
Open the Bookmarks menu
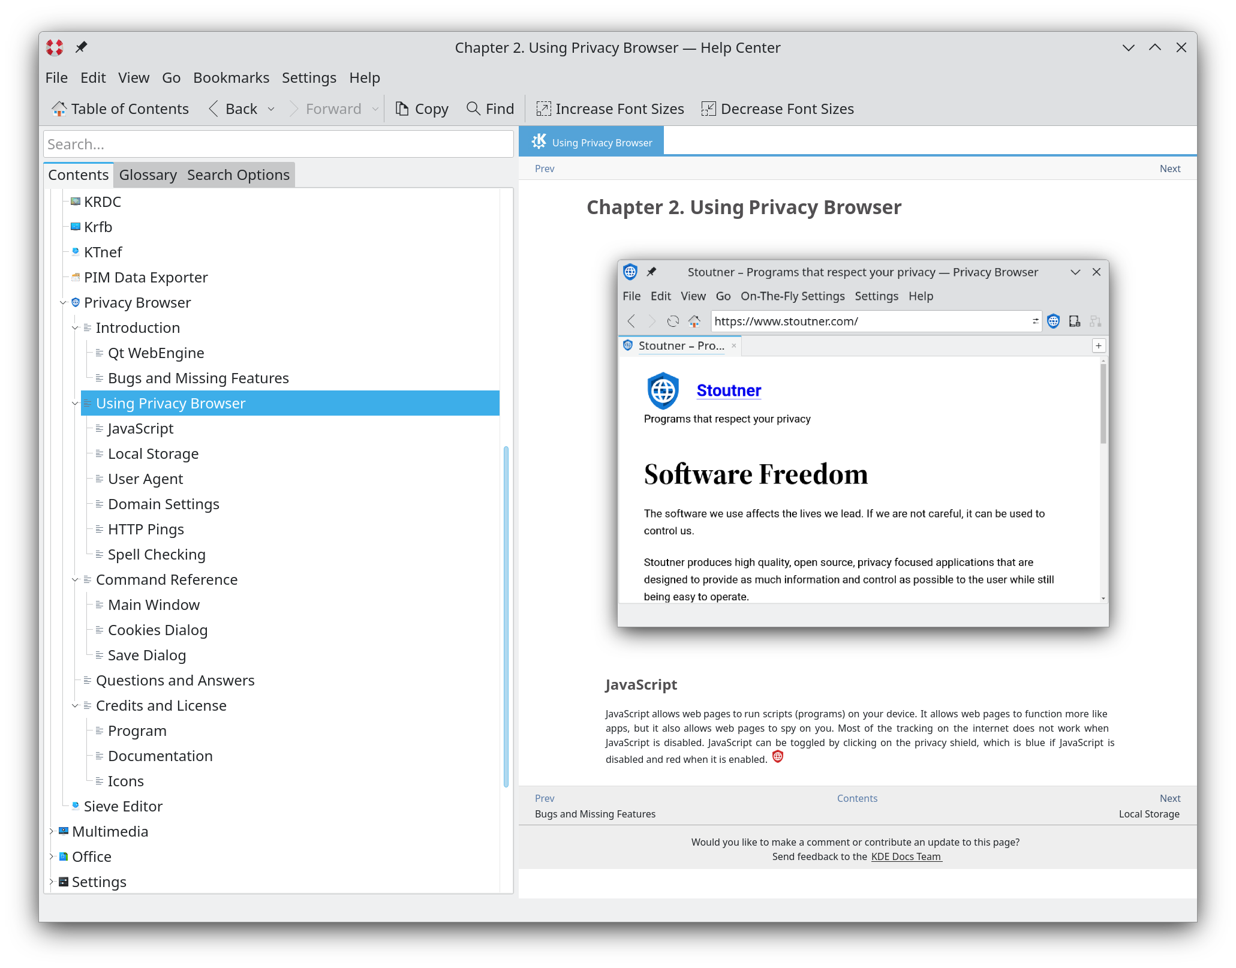(231, 78)
